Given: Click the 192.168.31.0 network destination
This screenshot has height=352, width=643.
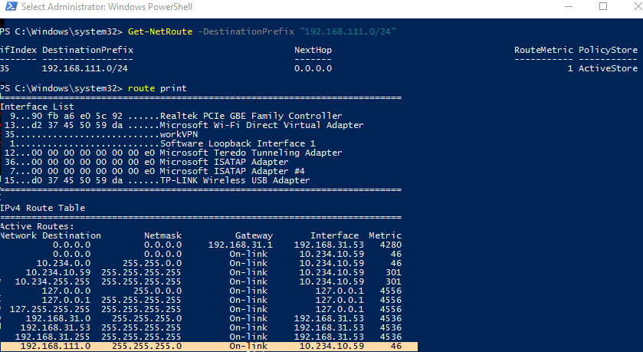Looking at the screenshot, I should pyautogui.click(x=58, y=319).
